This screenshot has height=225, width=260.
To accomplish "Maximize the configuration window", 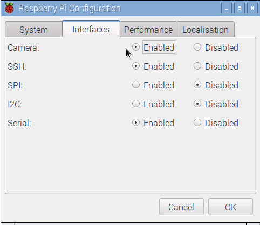I will tap(240, 8).
